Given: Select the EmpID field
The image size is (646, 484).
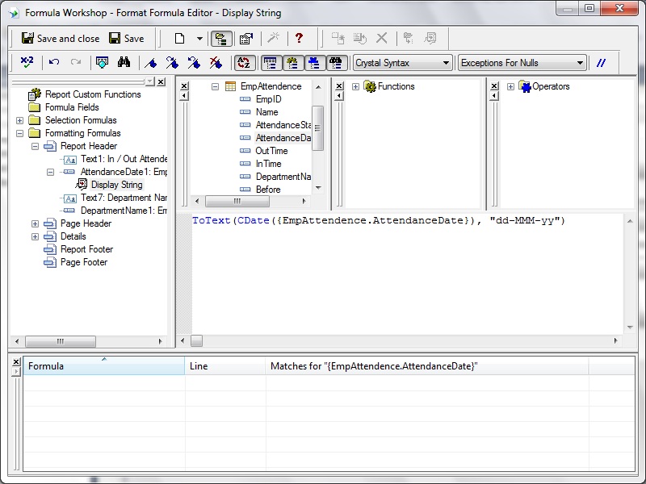Looking at the screenshot, I should coord(269,99).
